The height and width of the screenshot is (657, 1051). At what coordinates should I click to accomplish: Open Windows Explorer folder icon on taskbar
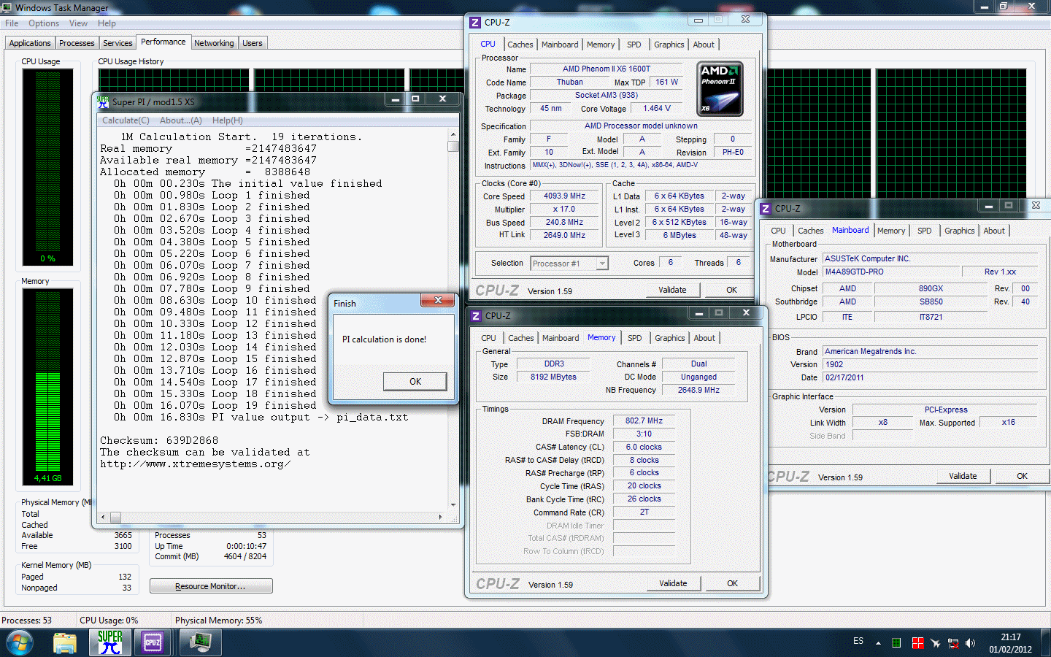point(65,643)
